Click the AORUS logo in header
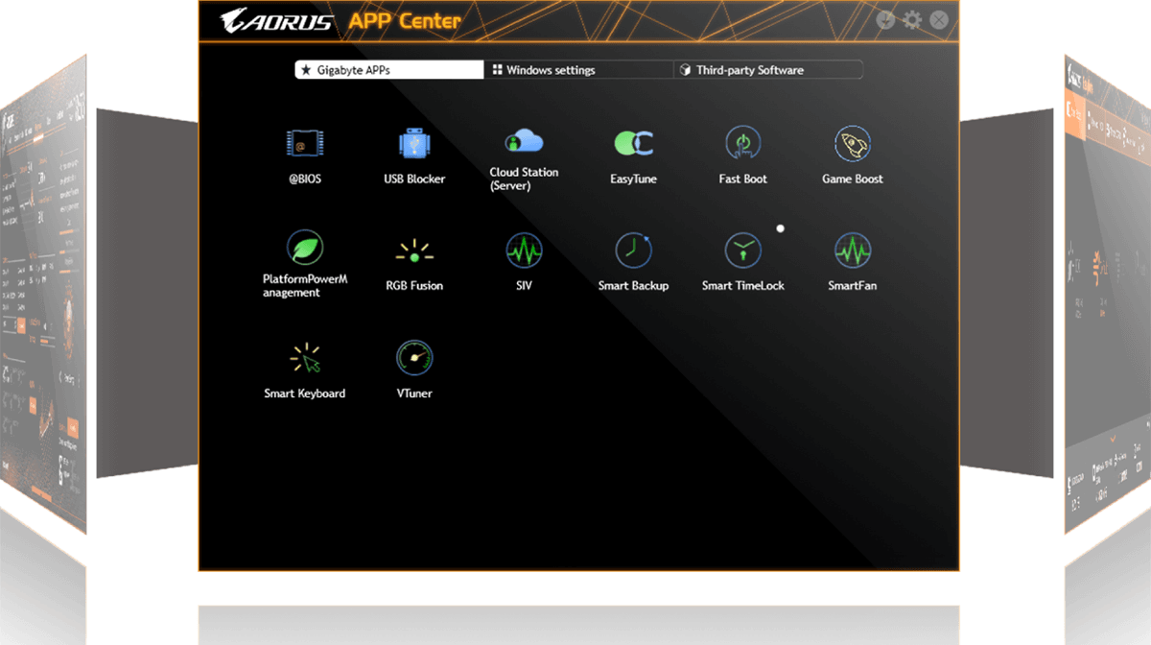 (x=275, y=20)
